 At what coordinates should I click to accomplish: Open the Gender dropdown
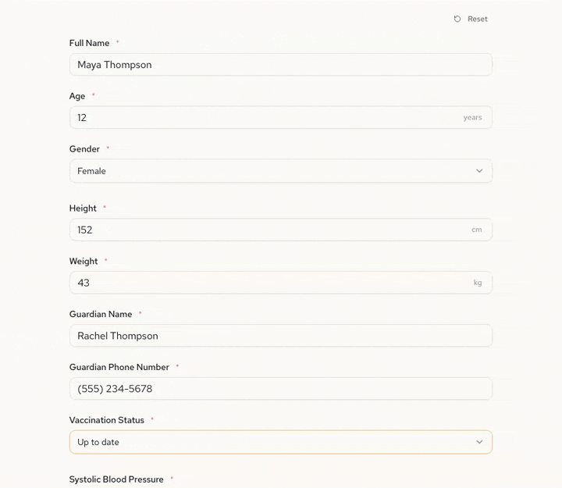tap(280, 171)
